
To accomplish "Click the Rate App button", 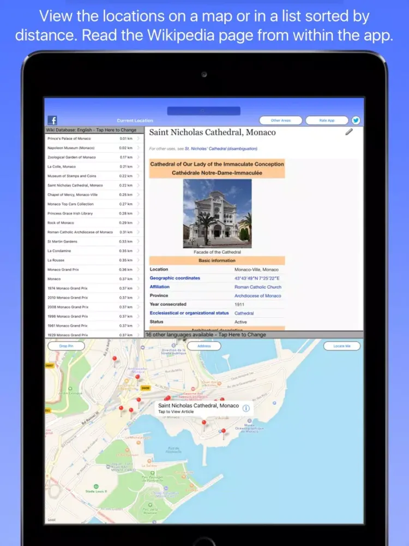I will tap(327, 121).
